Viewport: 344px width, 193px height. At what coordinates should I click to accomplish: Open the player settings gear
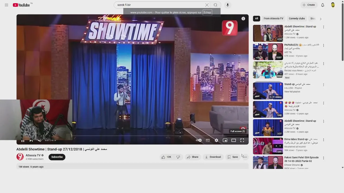coord(216,140)
